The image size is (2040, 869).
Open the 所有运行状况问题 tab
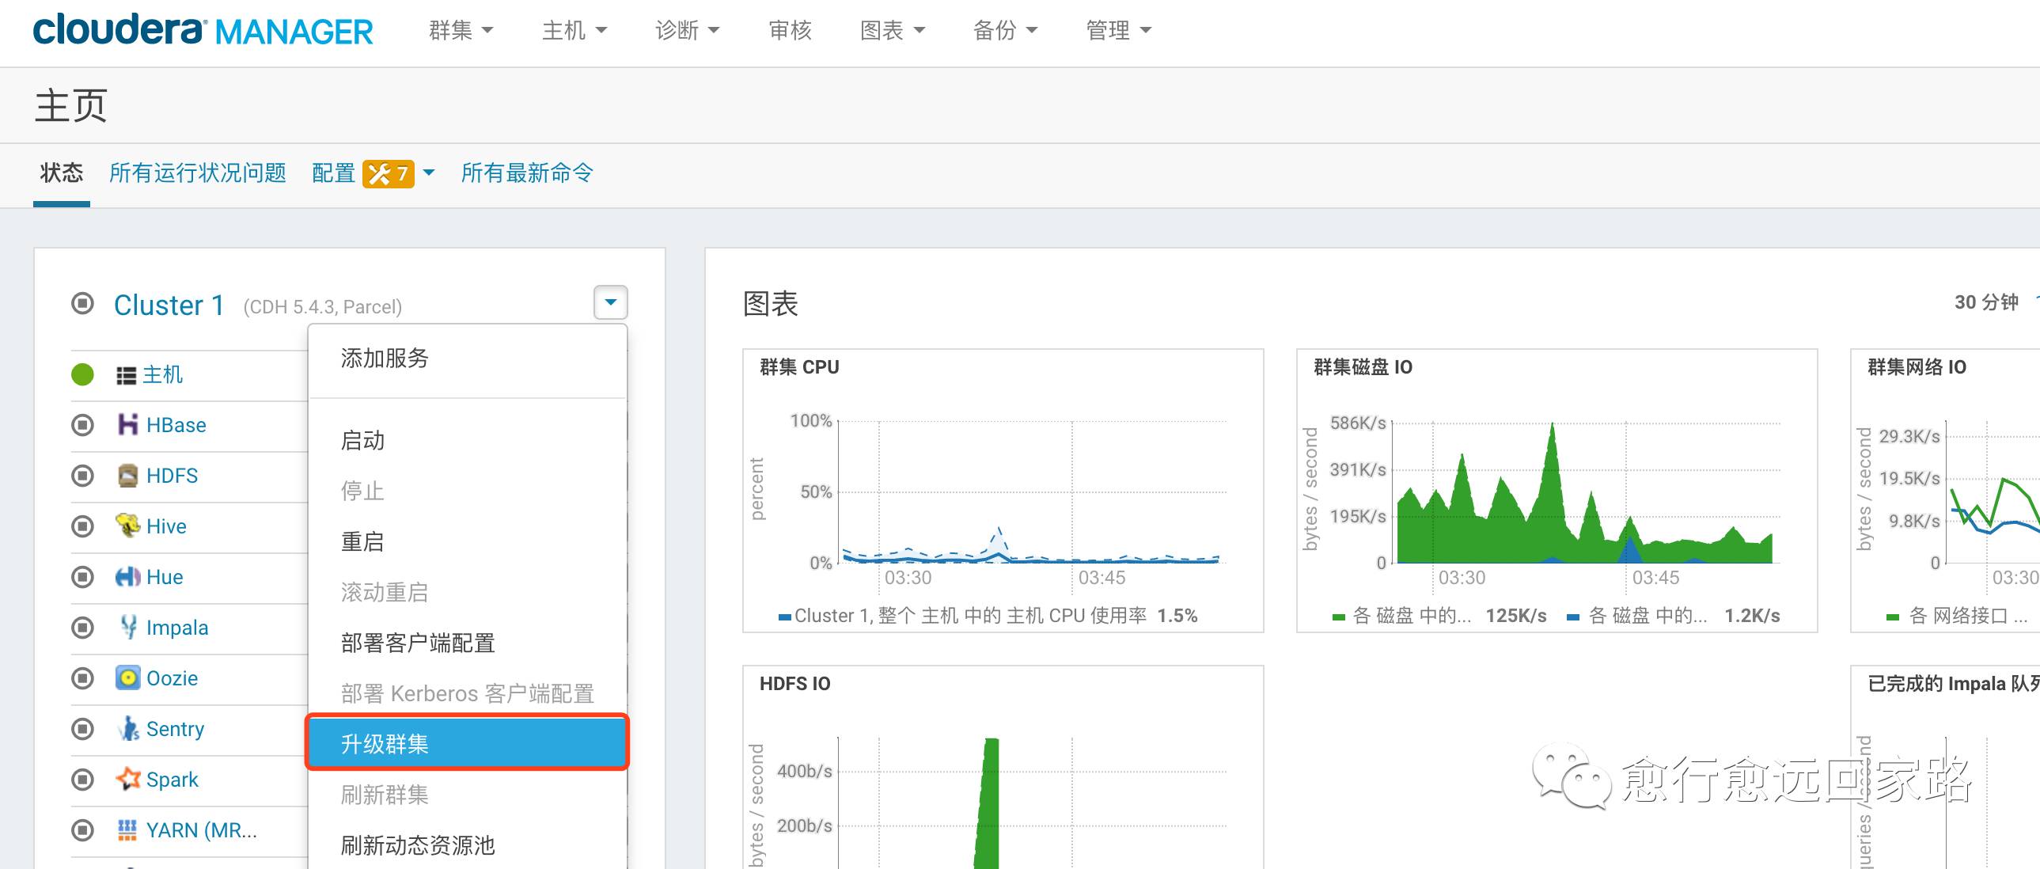198,173
